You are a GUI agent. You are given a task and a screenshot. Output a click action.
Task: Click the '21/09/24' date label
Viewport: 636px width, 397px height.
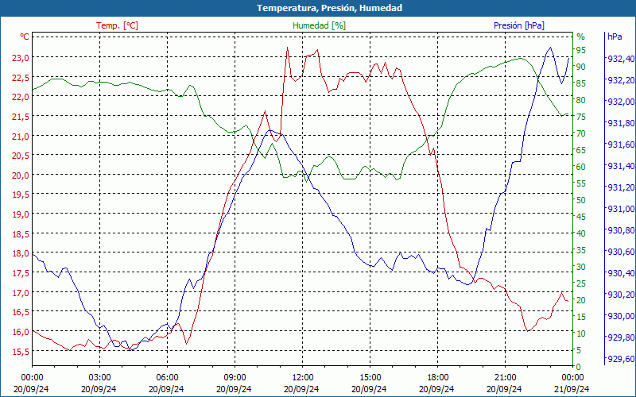pyautogui.click(x=572, y=389)
